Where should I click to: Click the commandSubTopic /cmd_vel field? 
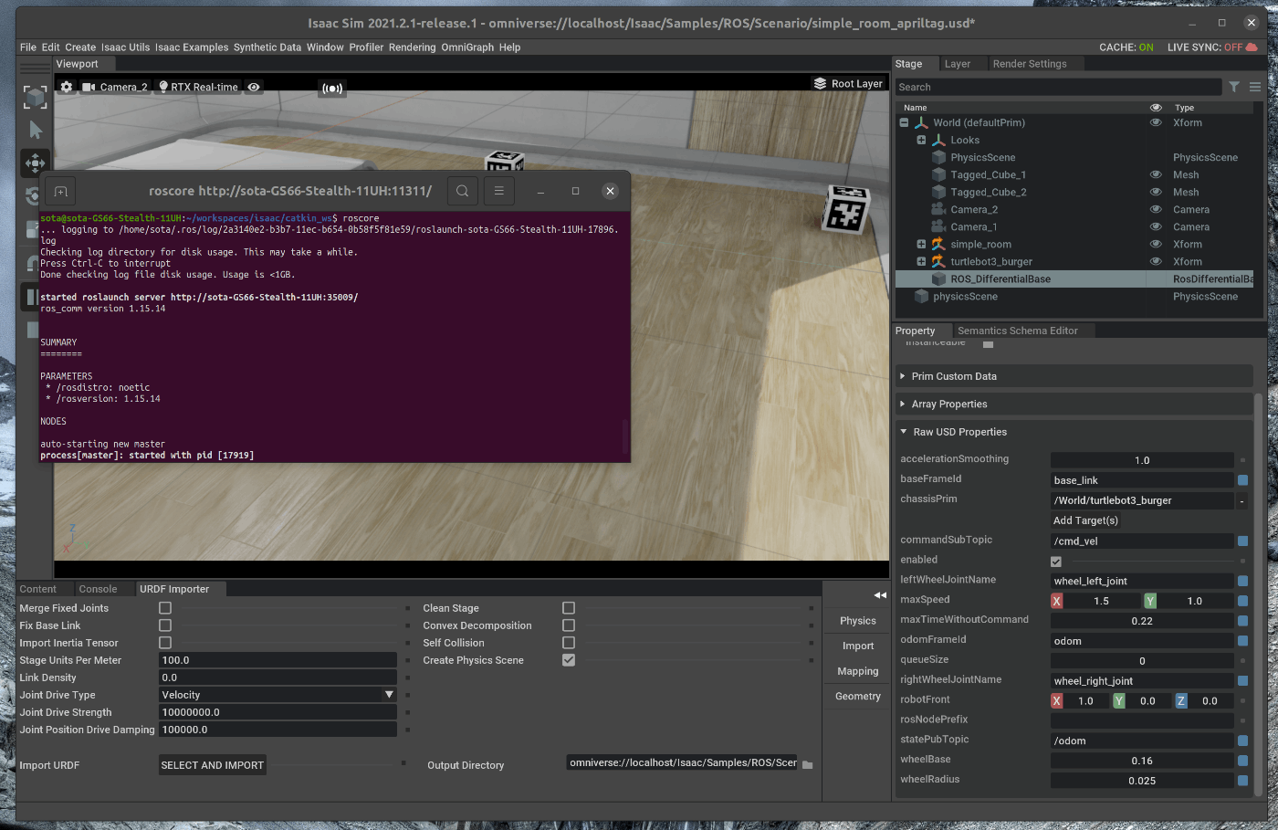pos(1142,541)
